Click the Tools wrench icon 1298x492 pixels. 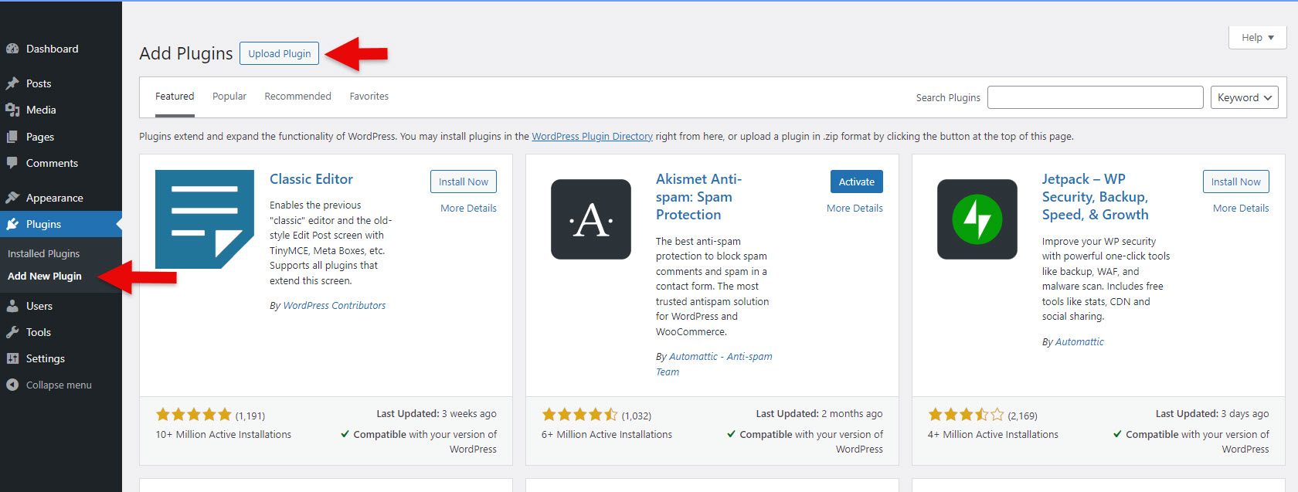pyautogui.click(x=12, y=332)
